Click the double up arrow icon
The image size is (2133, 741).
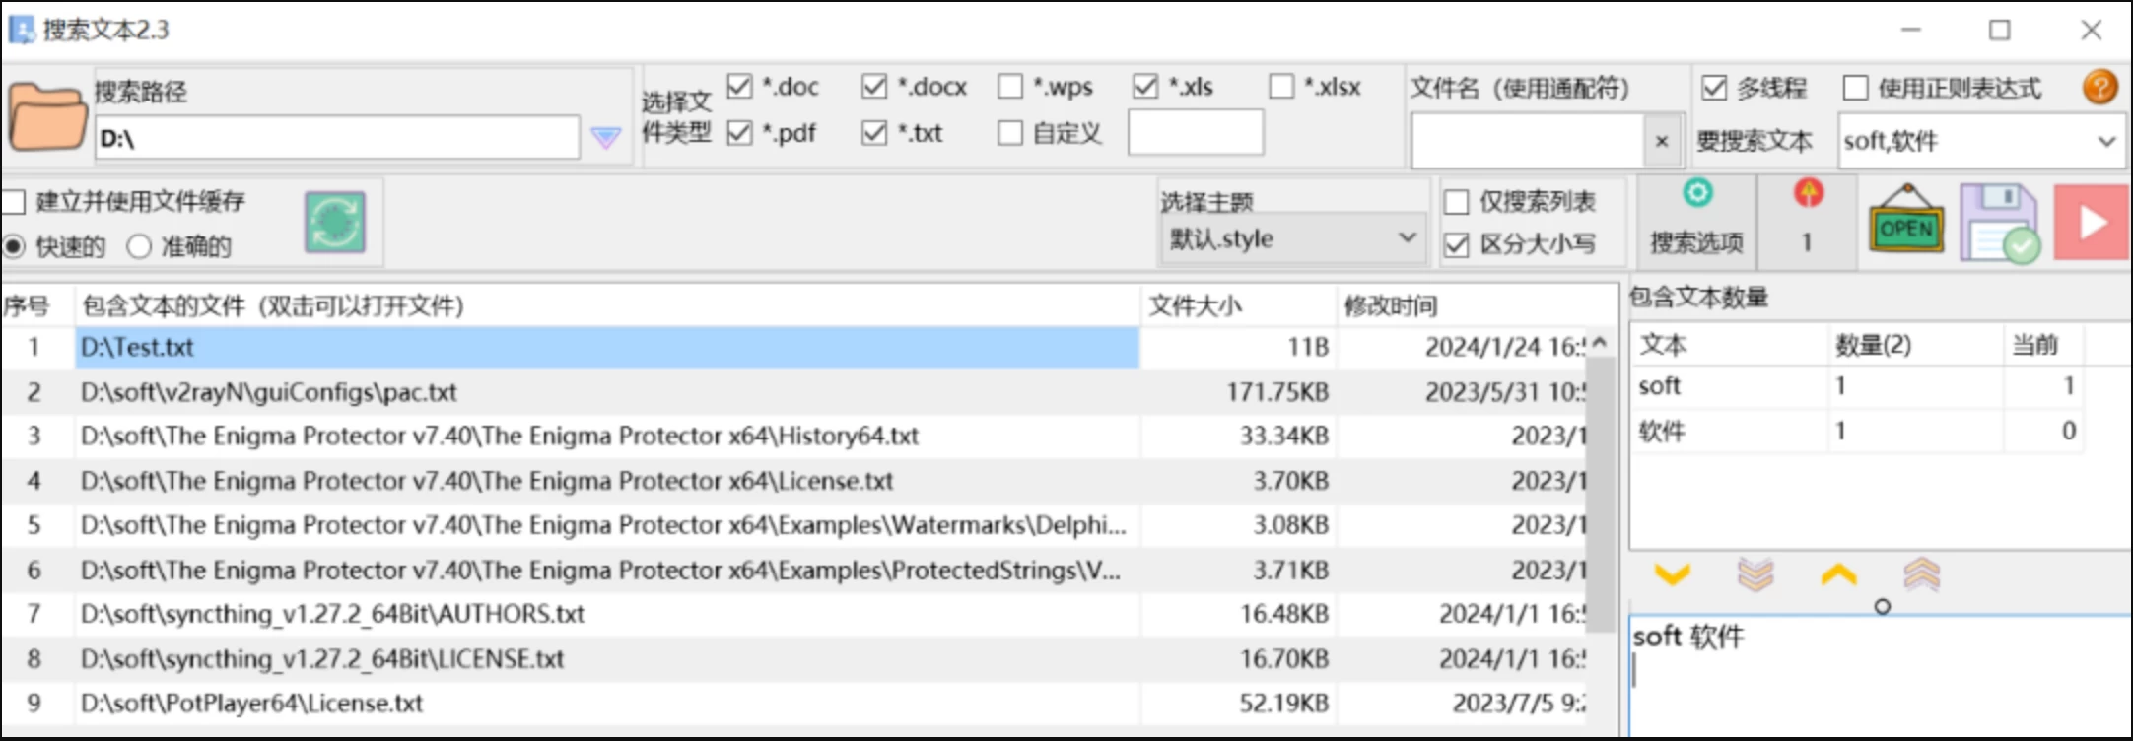(1921, 573)
